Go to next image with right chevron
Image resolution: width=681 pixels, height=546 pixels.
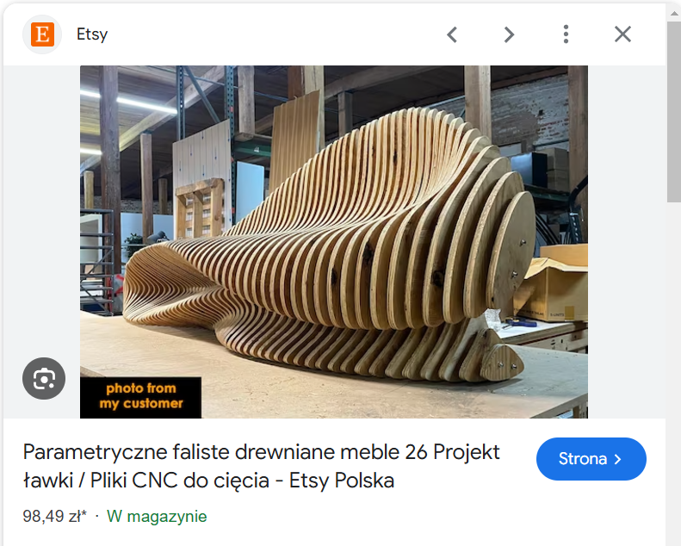pyautogui.click(x=509, y=34)
